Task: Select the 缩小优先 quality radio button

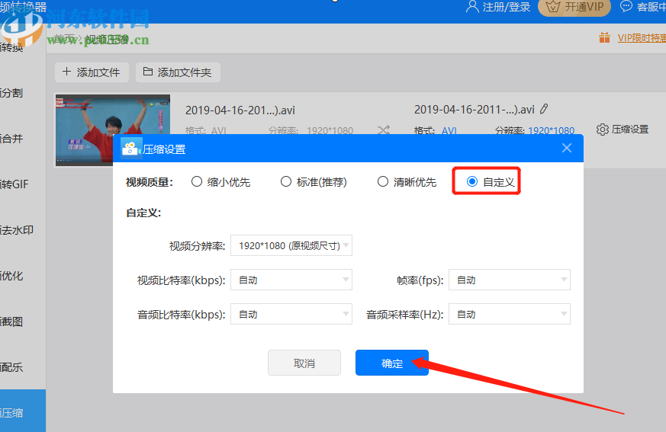Action: pos(196,181)
